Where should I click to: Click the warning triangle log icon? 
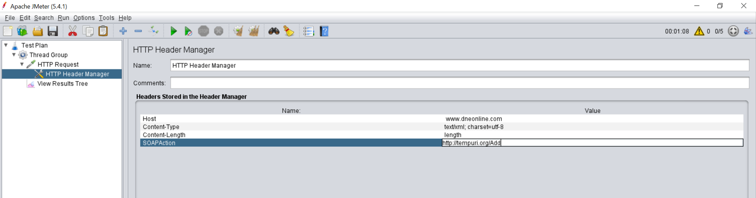[699, 31]
